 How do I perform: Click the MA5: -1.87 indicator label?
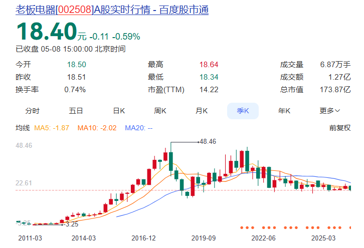click(x=52, y=128)
